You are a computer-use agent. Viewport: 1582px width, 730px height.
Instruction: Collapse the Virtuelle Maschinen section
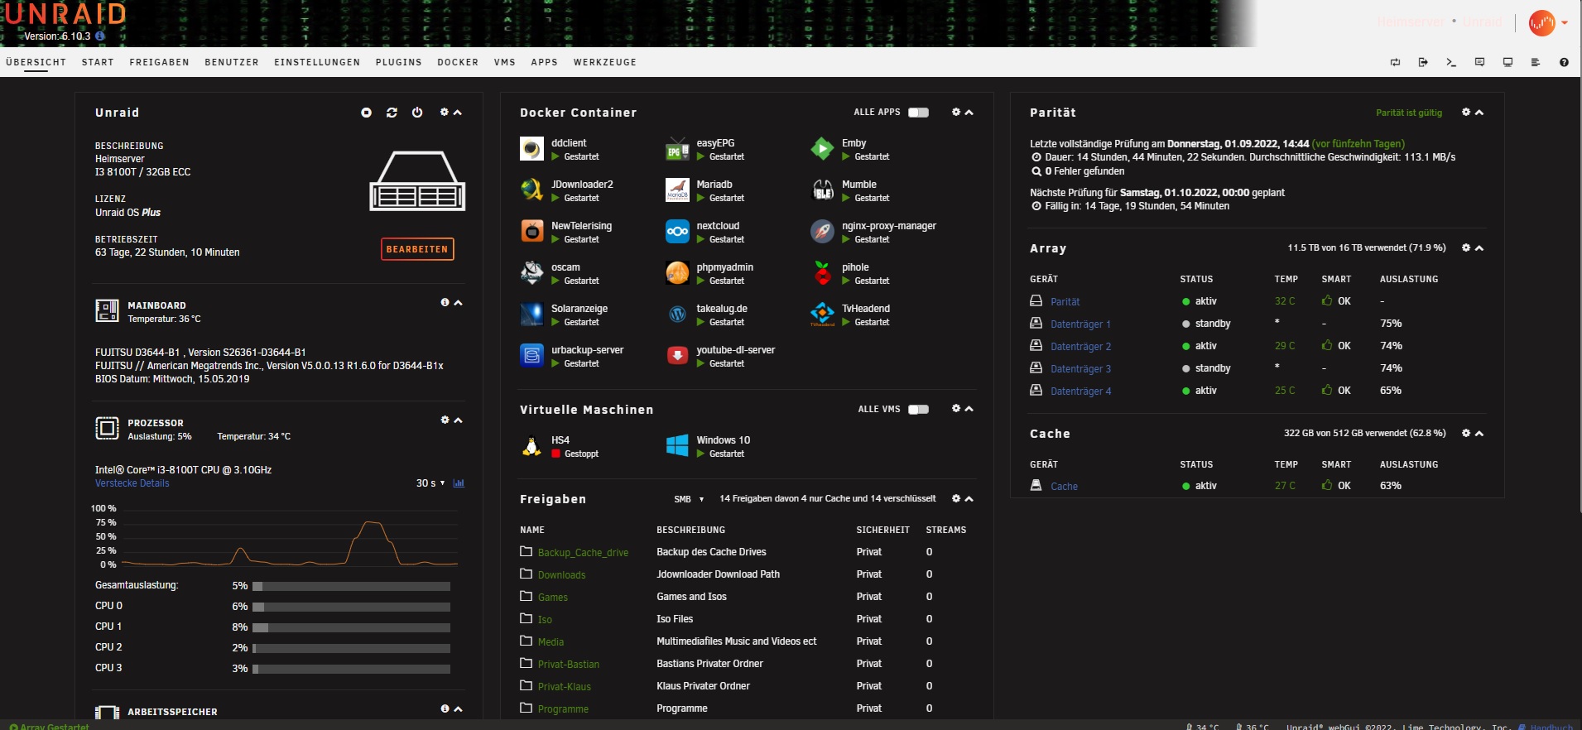pos(969,409)
